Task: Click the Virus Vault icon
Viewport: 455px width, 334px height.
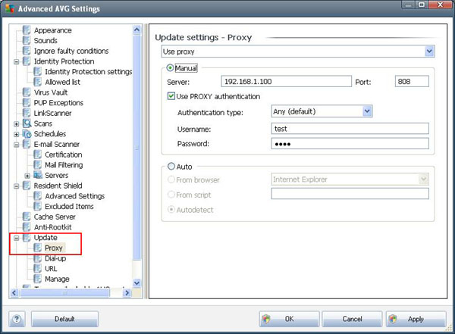Action: pos(27,92)
